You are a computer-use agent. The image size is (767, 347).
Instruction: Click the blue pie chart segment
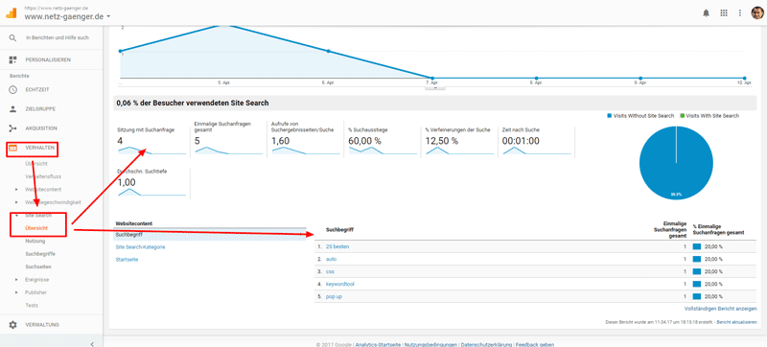[676, 162]
